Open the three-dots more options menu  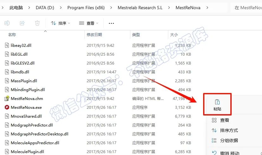click(111, 23)
